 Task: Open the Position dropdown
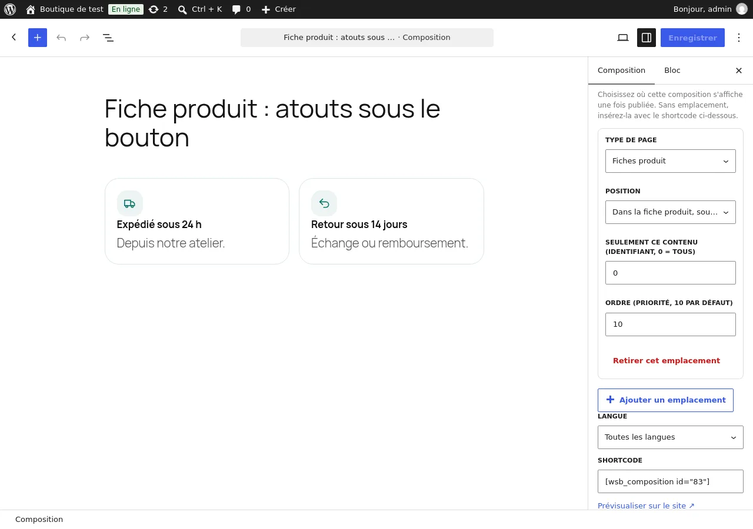click(671, 212)
